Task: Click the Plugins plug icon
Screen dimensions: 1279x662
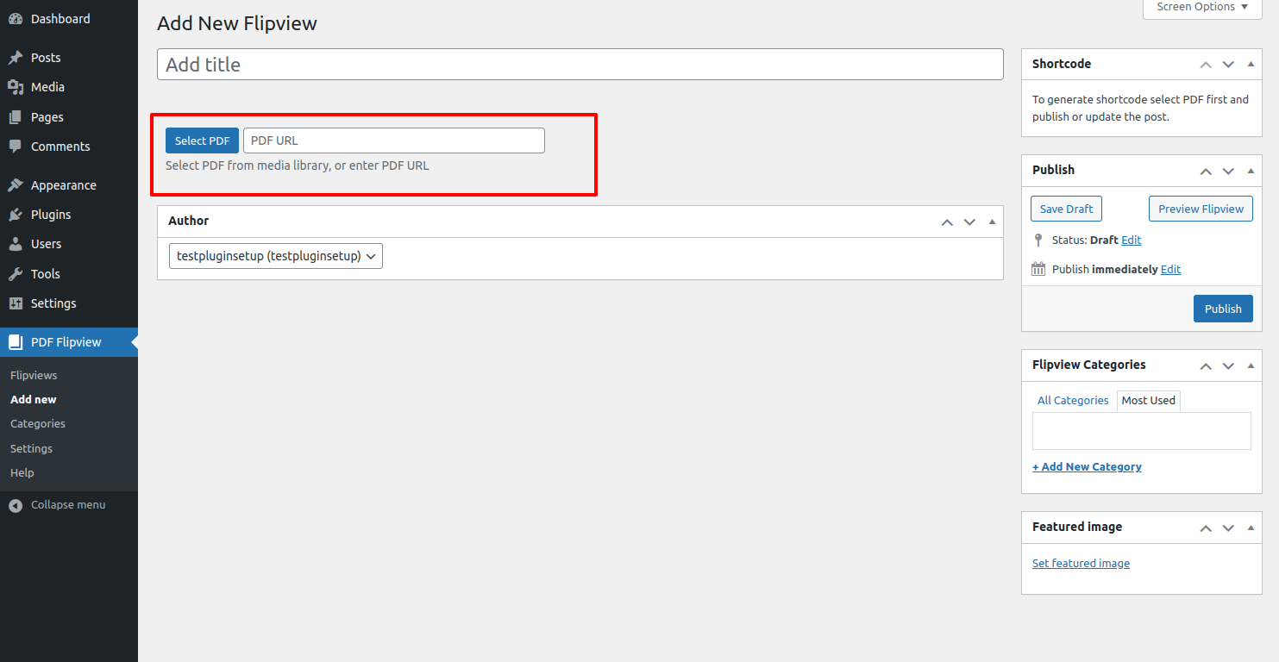Action: click(x=16, y=215)
